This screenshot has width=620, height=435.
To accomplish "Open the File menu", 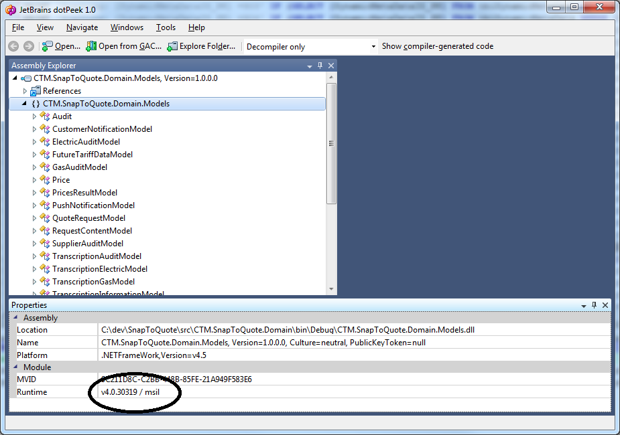I will [18, 27].
